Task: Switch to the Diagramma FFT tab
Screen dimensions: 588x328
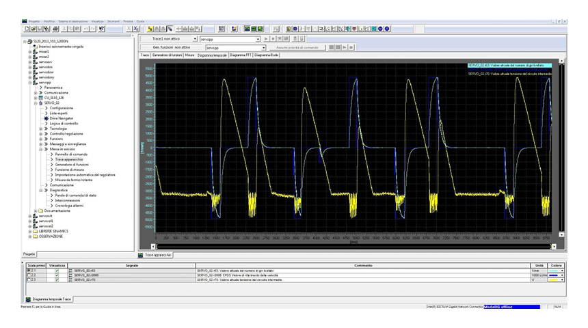Action: tap(241, 55)
